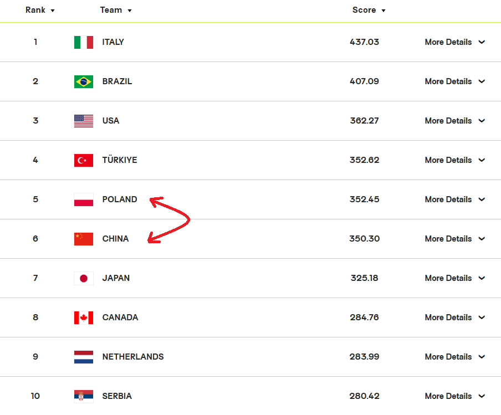Show More Details for China

454,239
